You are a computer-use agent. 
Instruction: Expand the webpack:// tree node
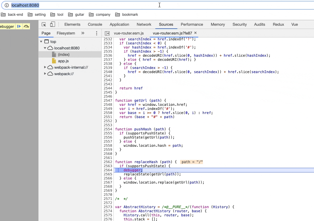(x=45, y=74)
